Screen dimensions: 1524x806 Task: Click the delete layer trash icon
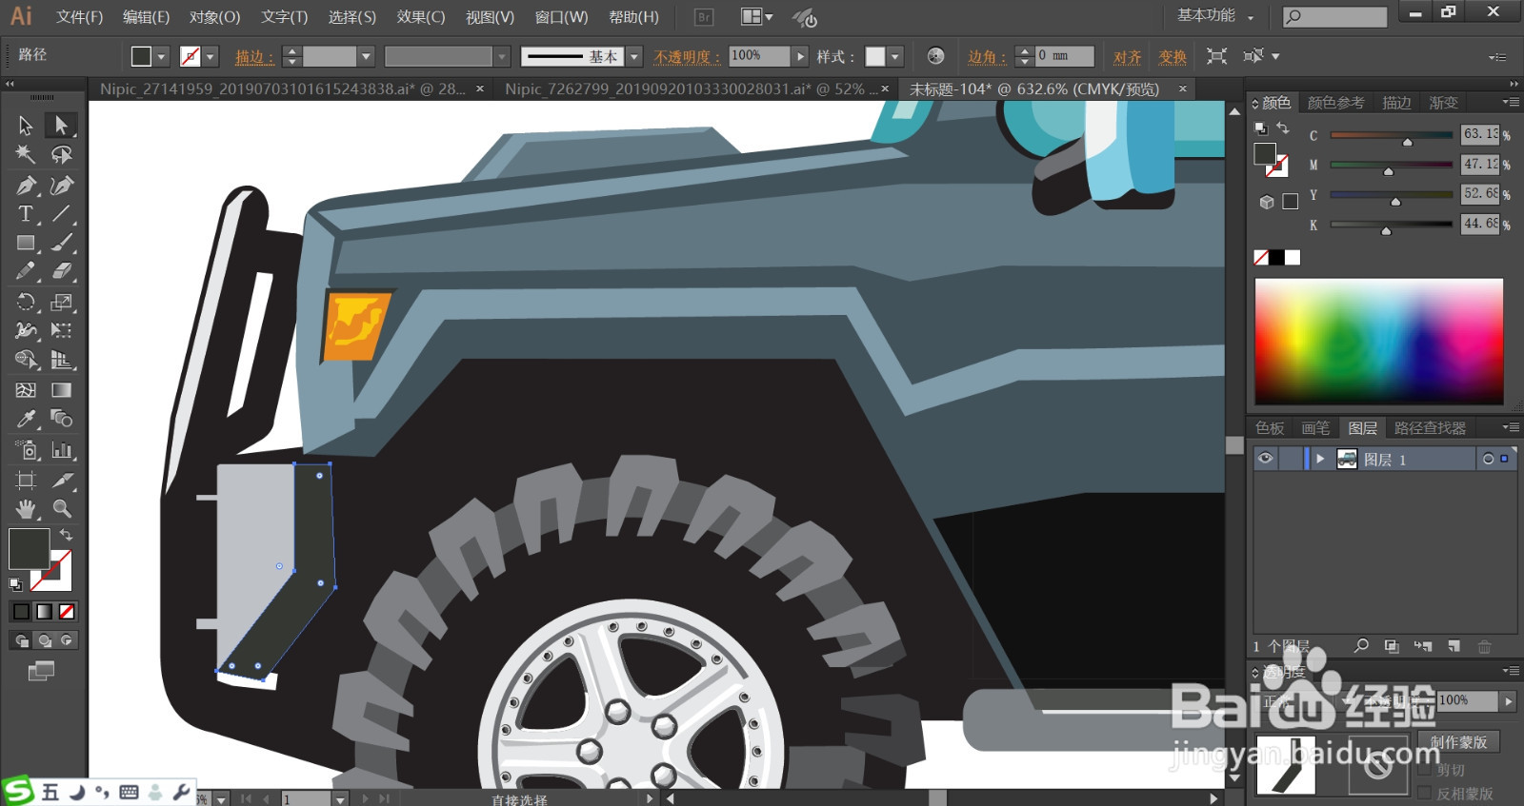1484,646
